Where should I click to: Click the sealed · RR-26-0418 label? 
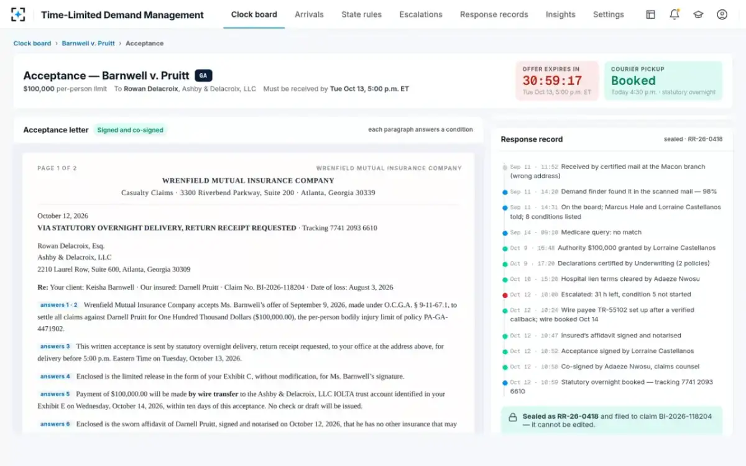point(693,139)
